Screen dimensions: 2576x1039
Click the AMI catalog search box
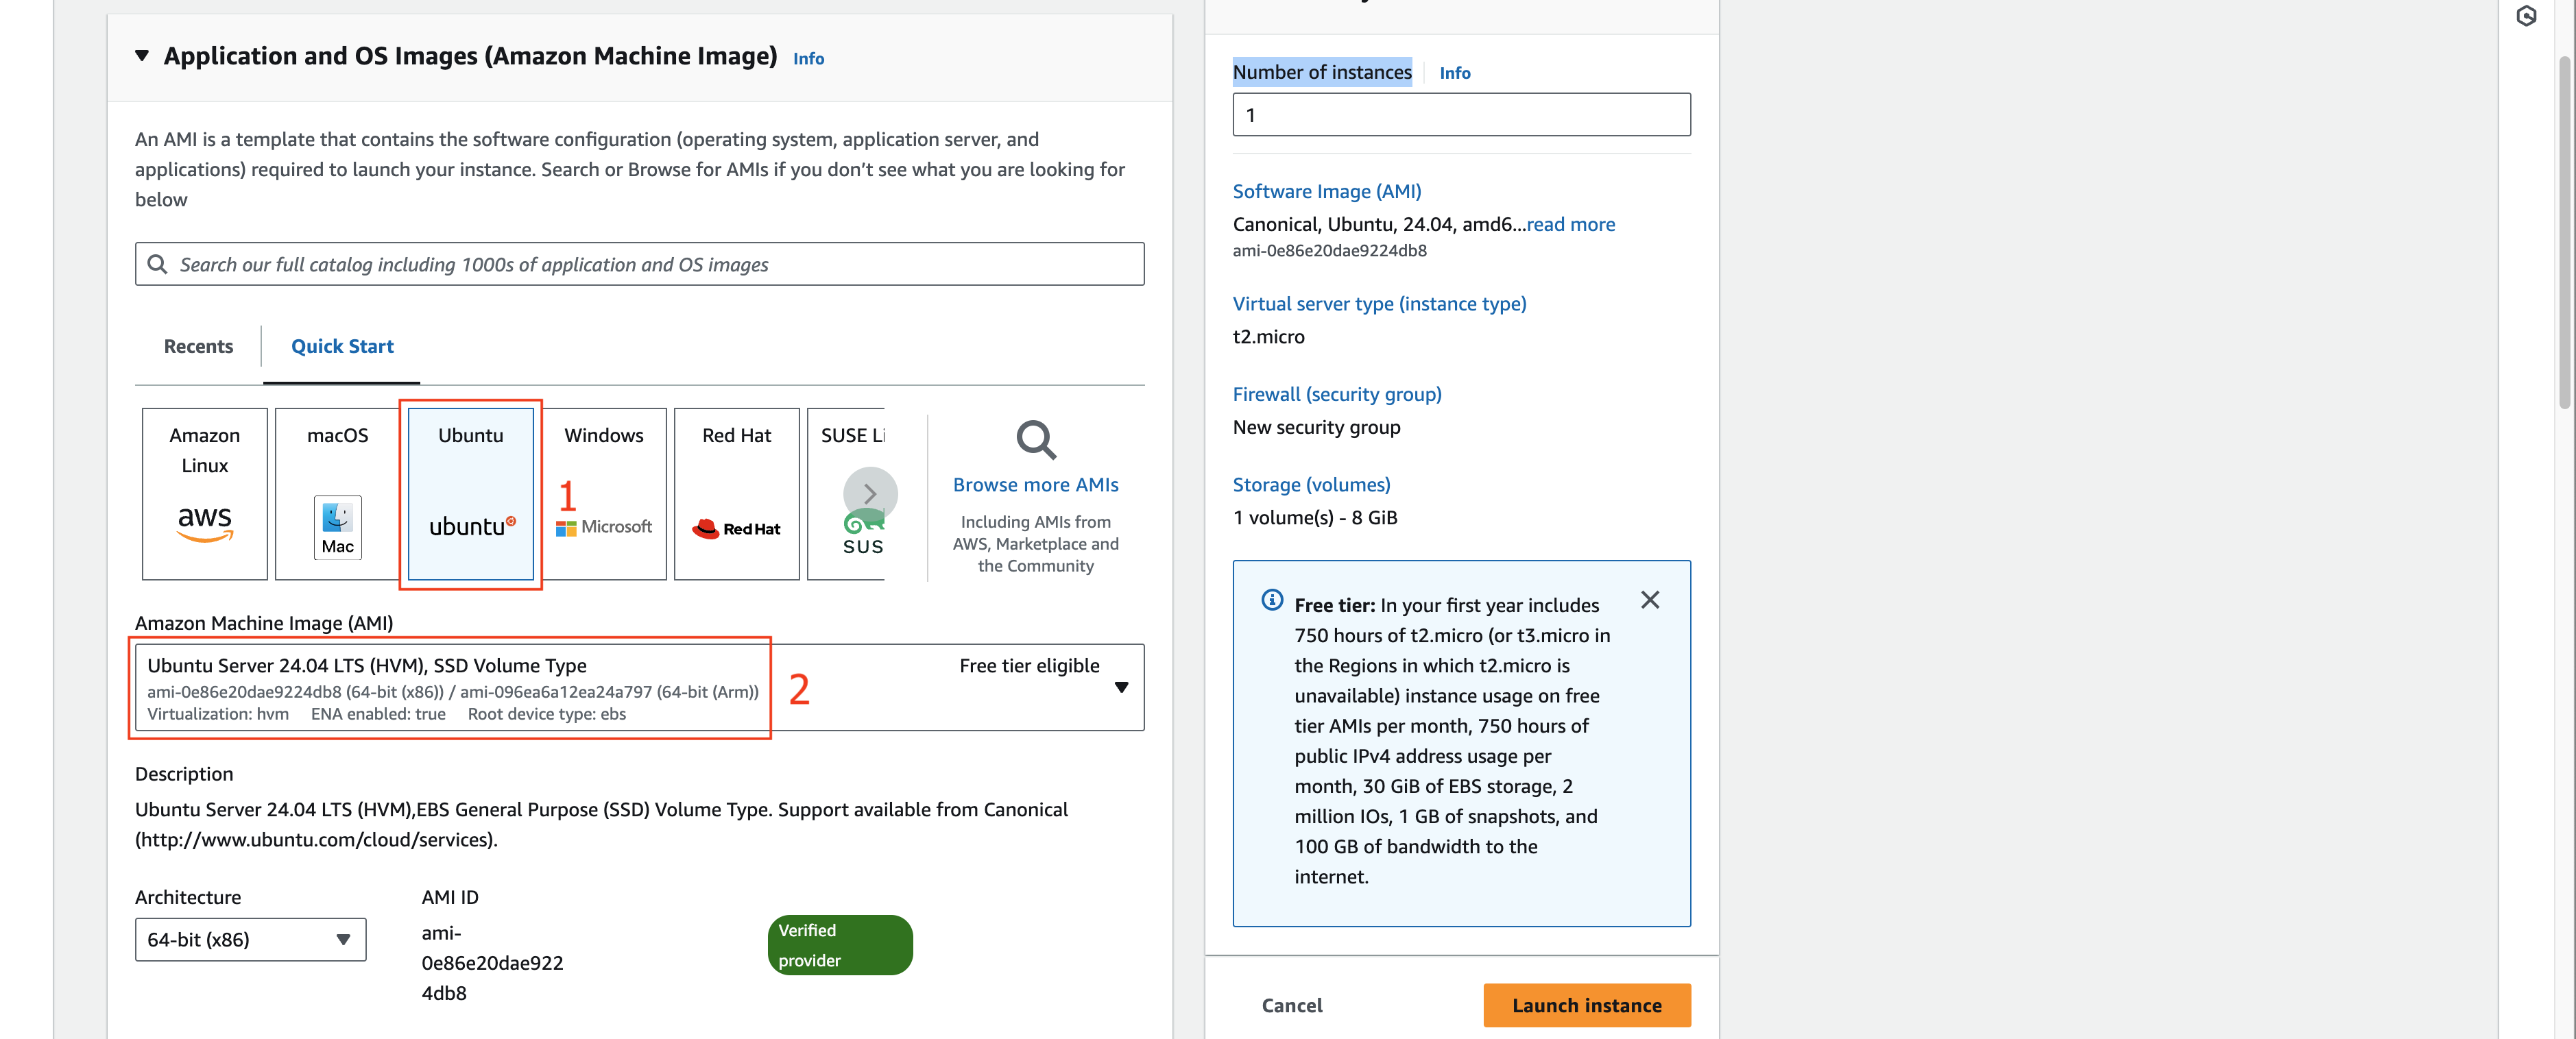[x=640, y=264]
